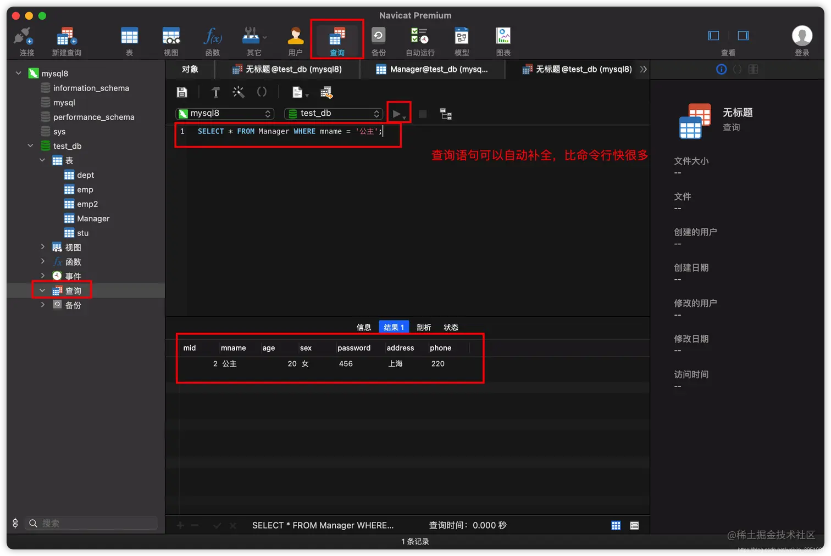Expand the 事件 events node

(x=42, y=276)
